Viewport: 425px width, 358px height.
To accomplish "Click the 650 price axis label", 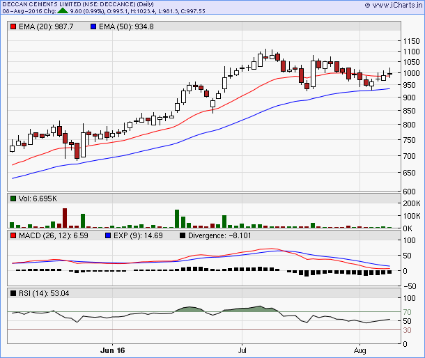I will pos(409,173).
